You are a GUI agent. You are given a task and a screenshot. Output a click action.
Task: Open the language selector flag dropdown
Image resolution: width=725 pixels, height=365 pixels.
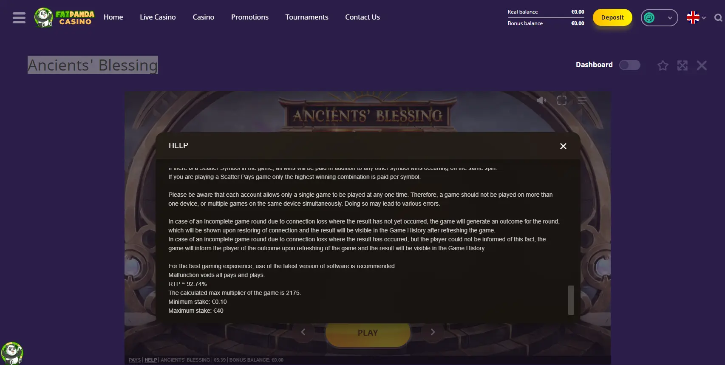coord(696,18)
